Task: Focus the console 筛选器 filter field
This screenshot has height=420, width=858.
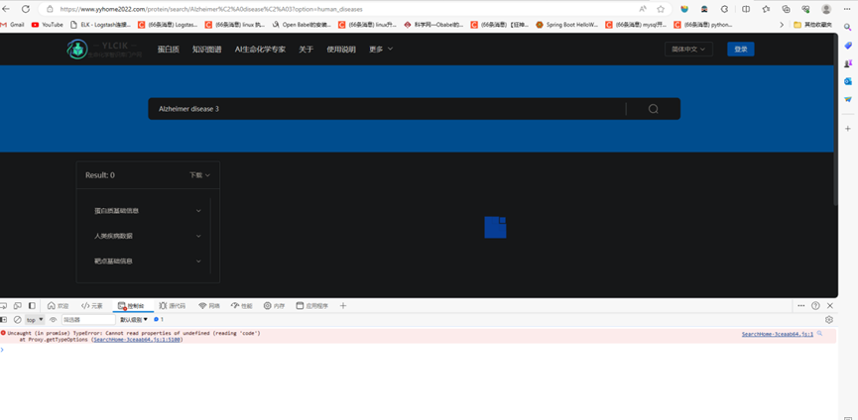Action: [x=87, y=320]
